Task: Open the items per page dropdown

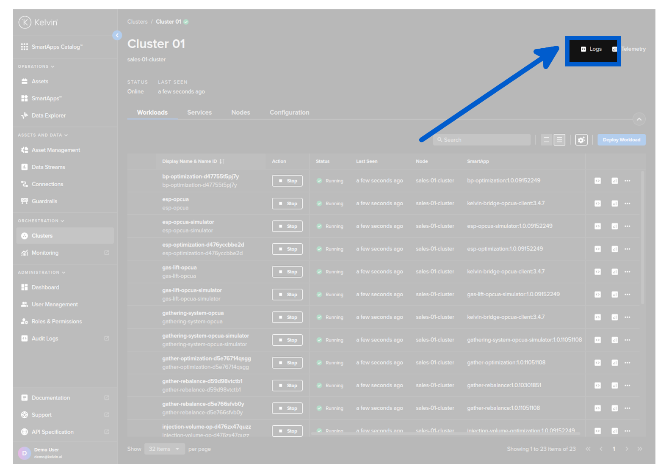Action: coord(164,449)
